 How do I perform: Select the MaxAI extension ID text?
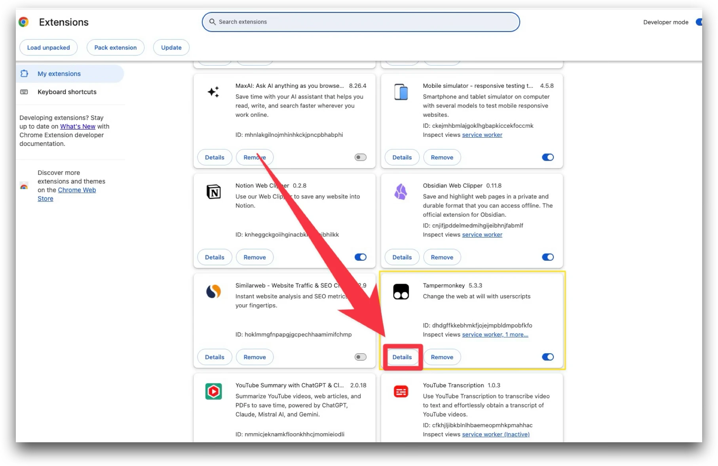click(x=289, y=135)
